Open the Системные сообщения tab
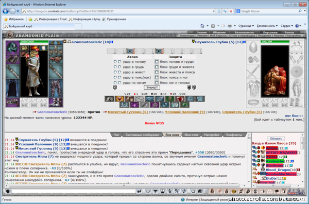 142,135
